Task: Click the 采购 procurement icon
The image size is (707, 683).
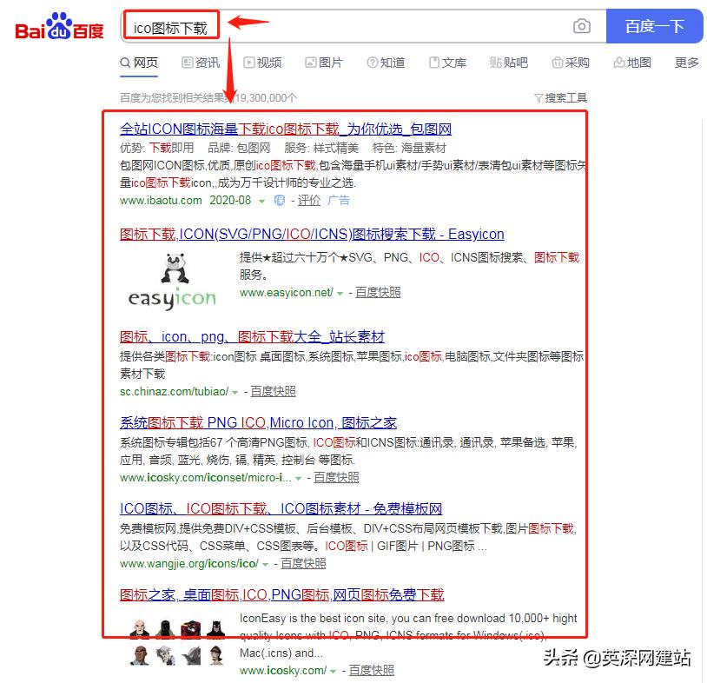Action: [556, 63]
